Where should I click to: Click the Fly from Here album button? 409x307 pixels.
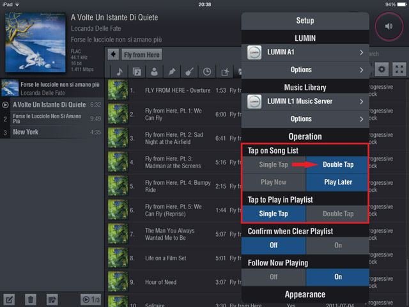tap(142, 55)
